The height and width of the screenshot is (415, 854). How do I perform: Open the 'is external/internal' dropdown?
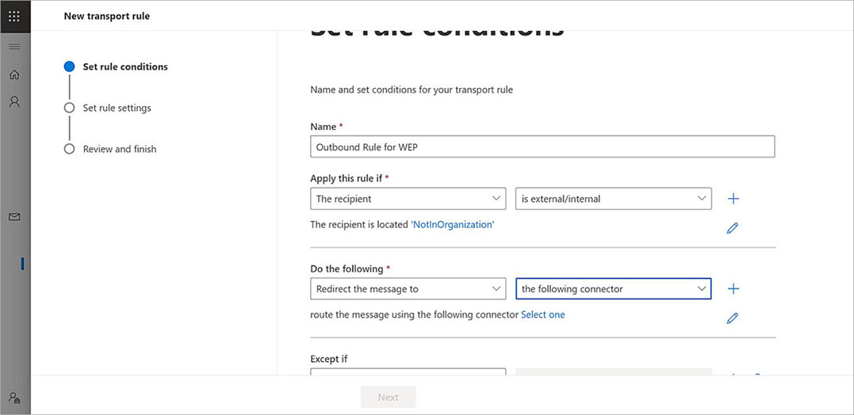[x=613, y=199]
